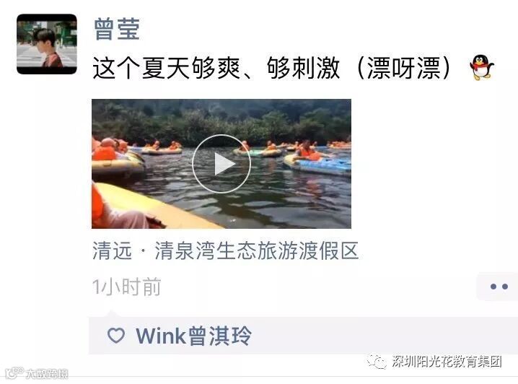The width and height of the screenshot is (518, 384).
Task: Click the 大数跨境 watermark text
Action: pos(47,373)
